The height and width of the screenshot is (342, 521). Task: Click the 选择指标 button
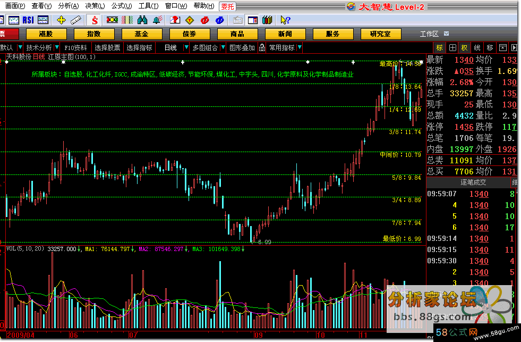[x=139, y=47]
